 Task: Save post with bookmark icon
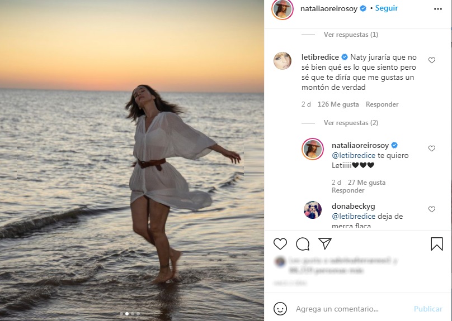pyautogui.click(x=437, y=244)
